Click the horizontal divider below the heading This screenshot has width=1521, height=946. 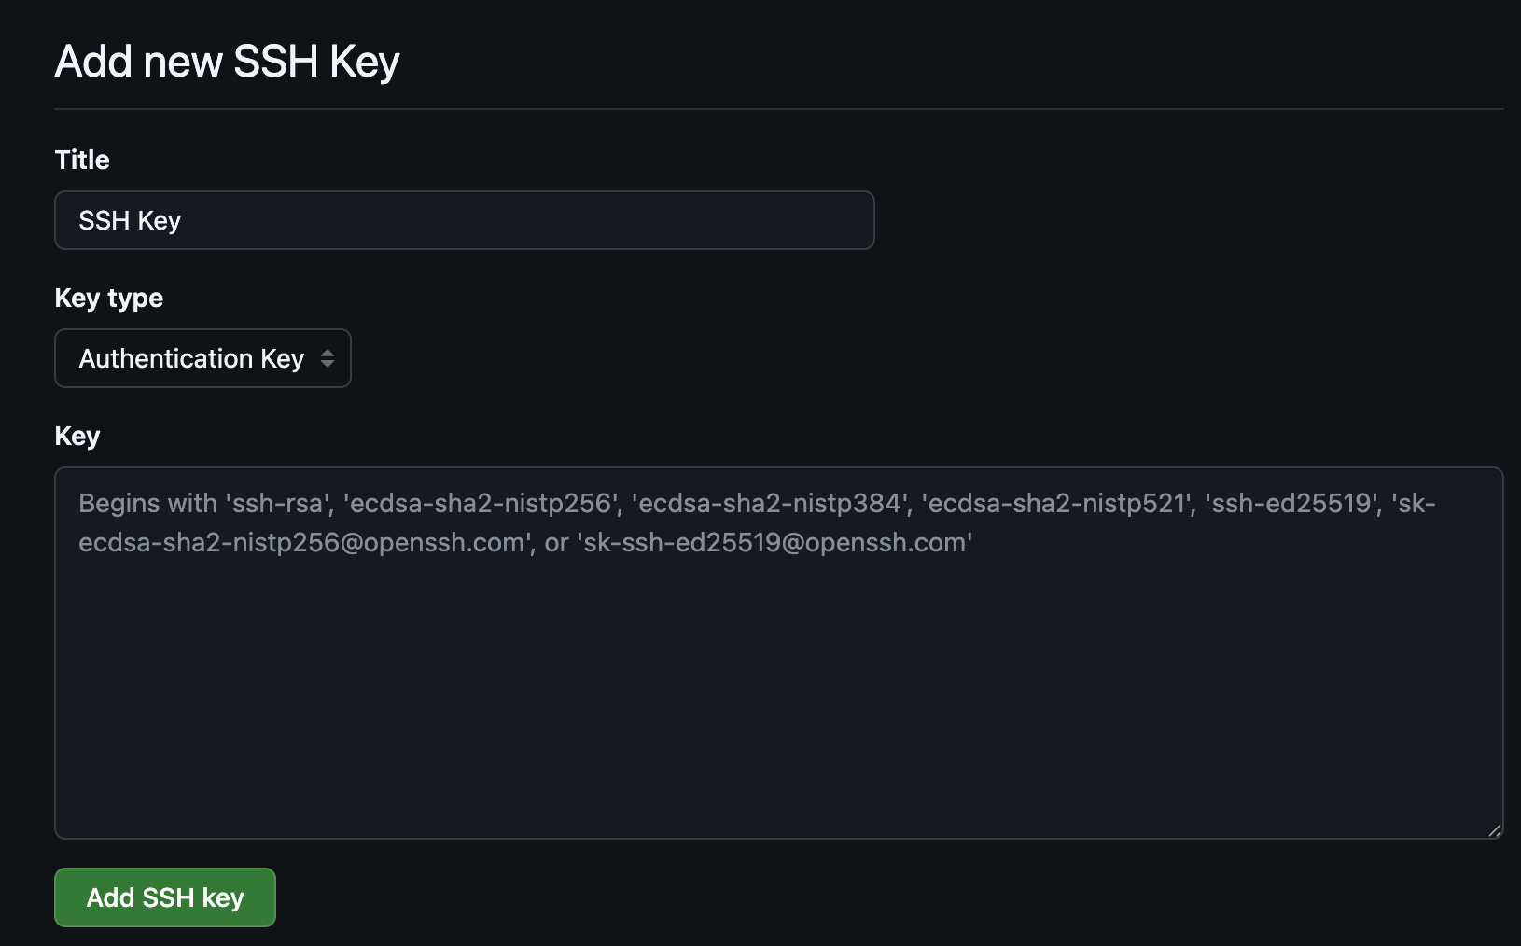[x=778, y=109]
